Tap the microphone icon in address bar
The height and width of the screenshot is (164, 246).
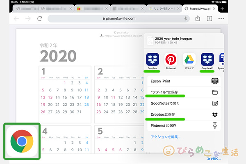(186, 18)
